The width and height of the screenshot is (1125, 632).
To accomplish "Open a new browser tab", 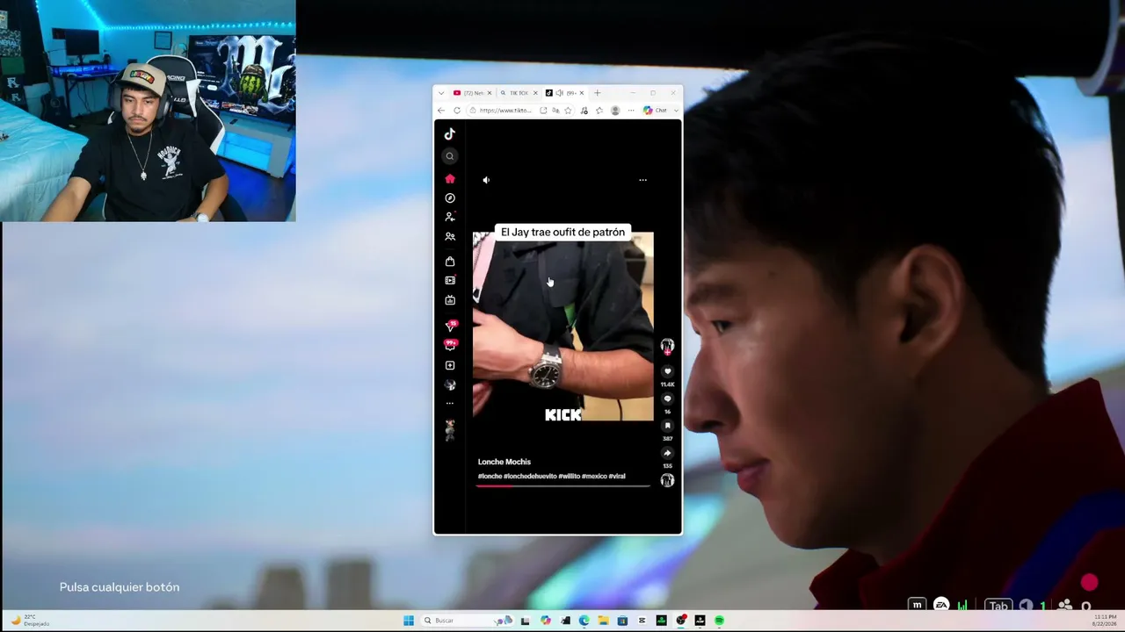I will pyautogui.click(x=598, y=93).
